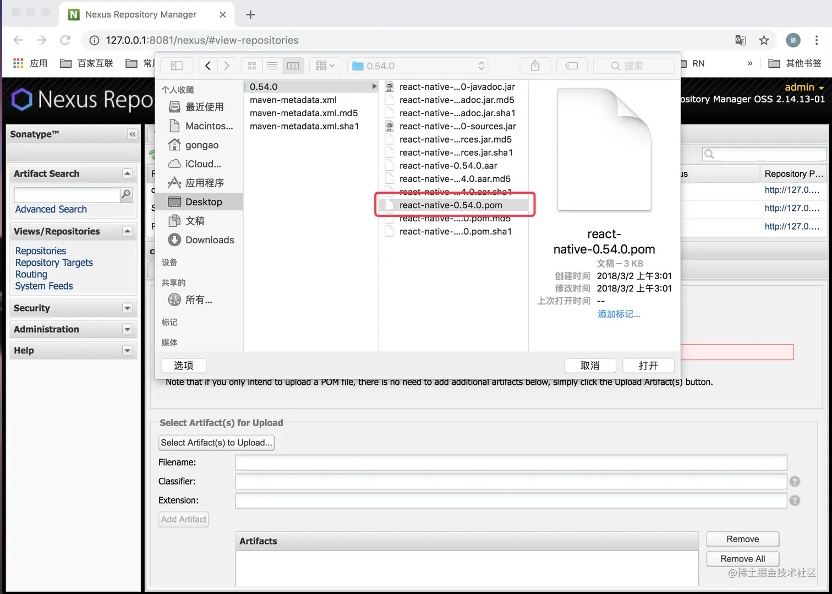Click 打开 to open the file
Image resolution: width=832 pixels, height=594 pixels.
point(648,366)
